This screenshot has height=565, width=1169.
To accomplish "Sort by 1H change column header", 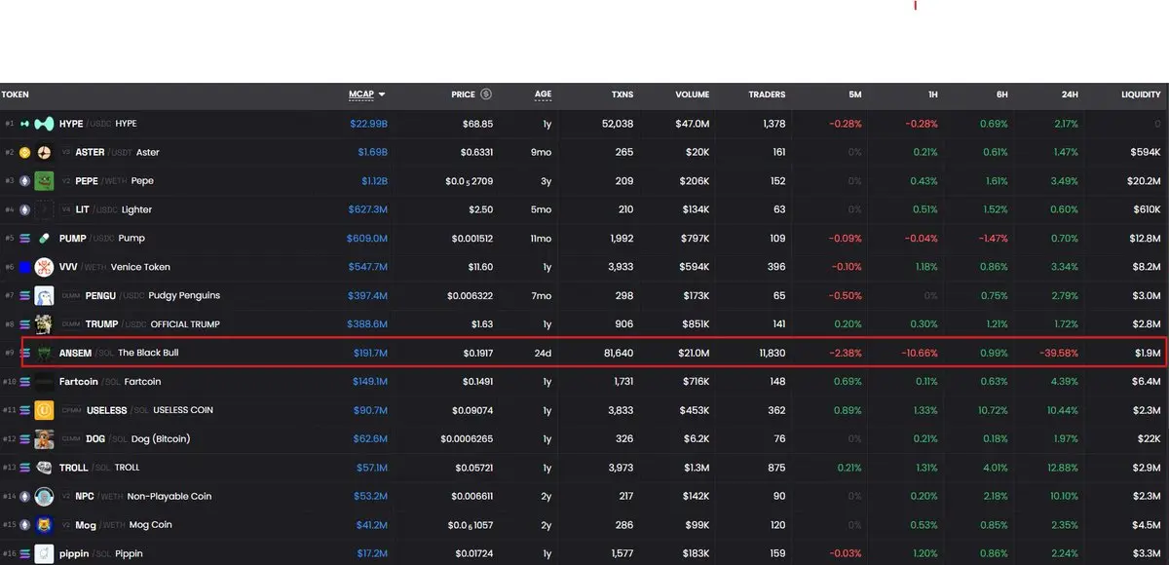I will pos(932,94).
